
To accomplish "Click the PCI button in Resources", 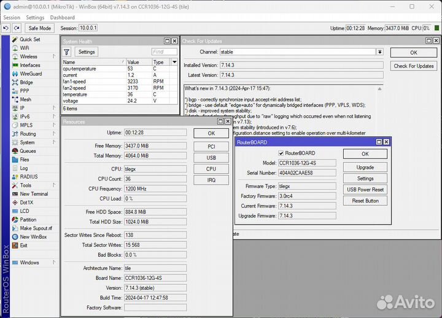I will point(211,147).
